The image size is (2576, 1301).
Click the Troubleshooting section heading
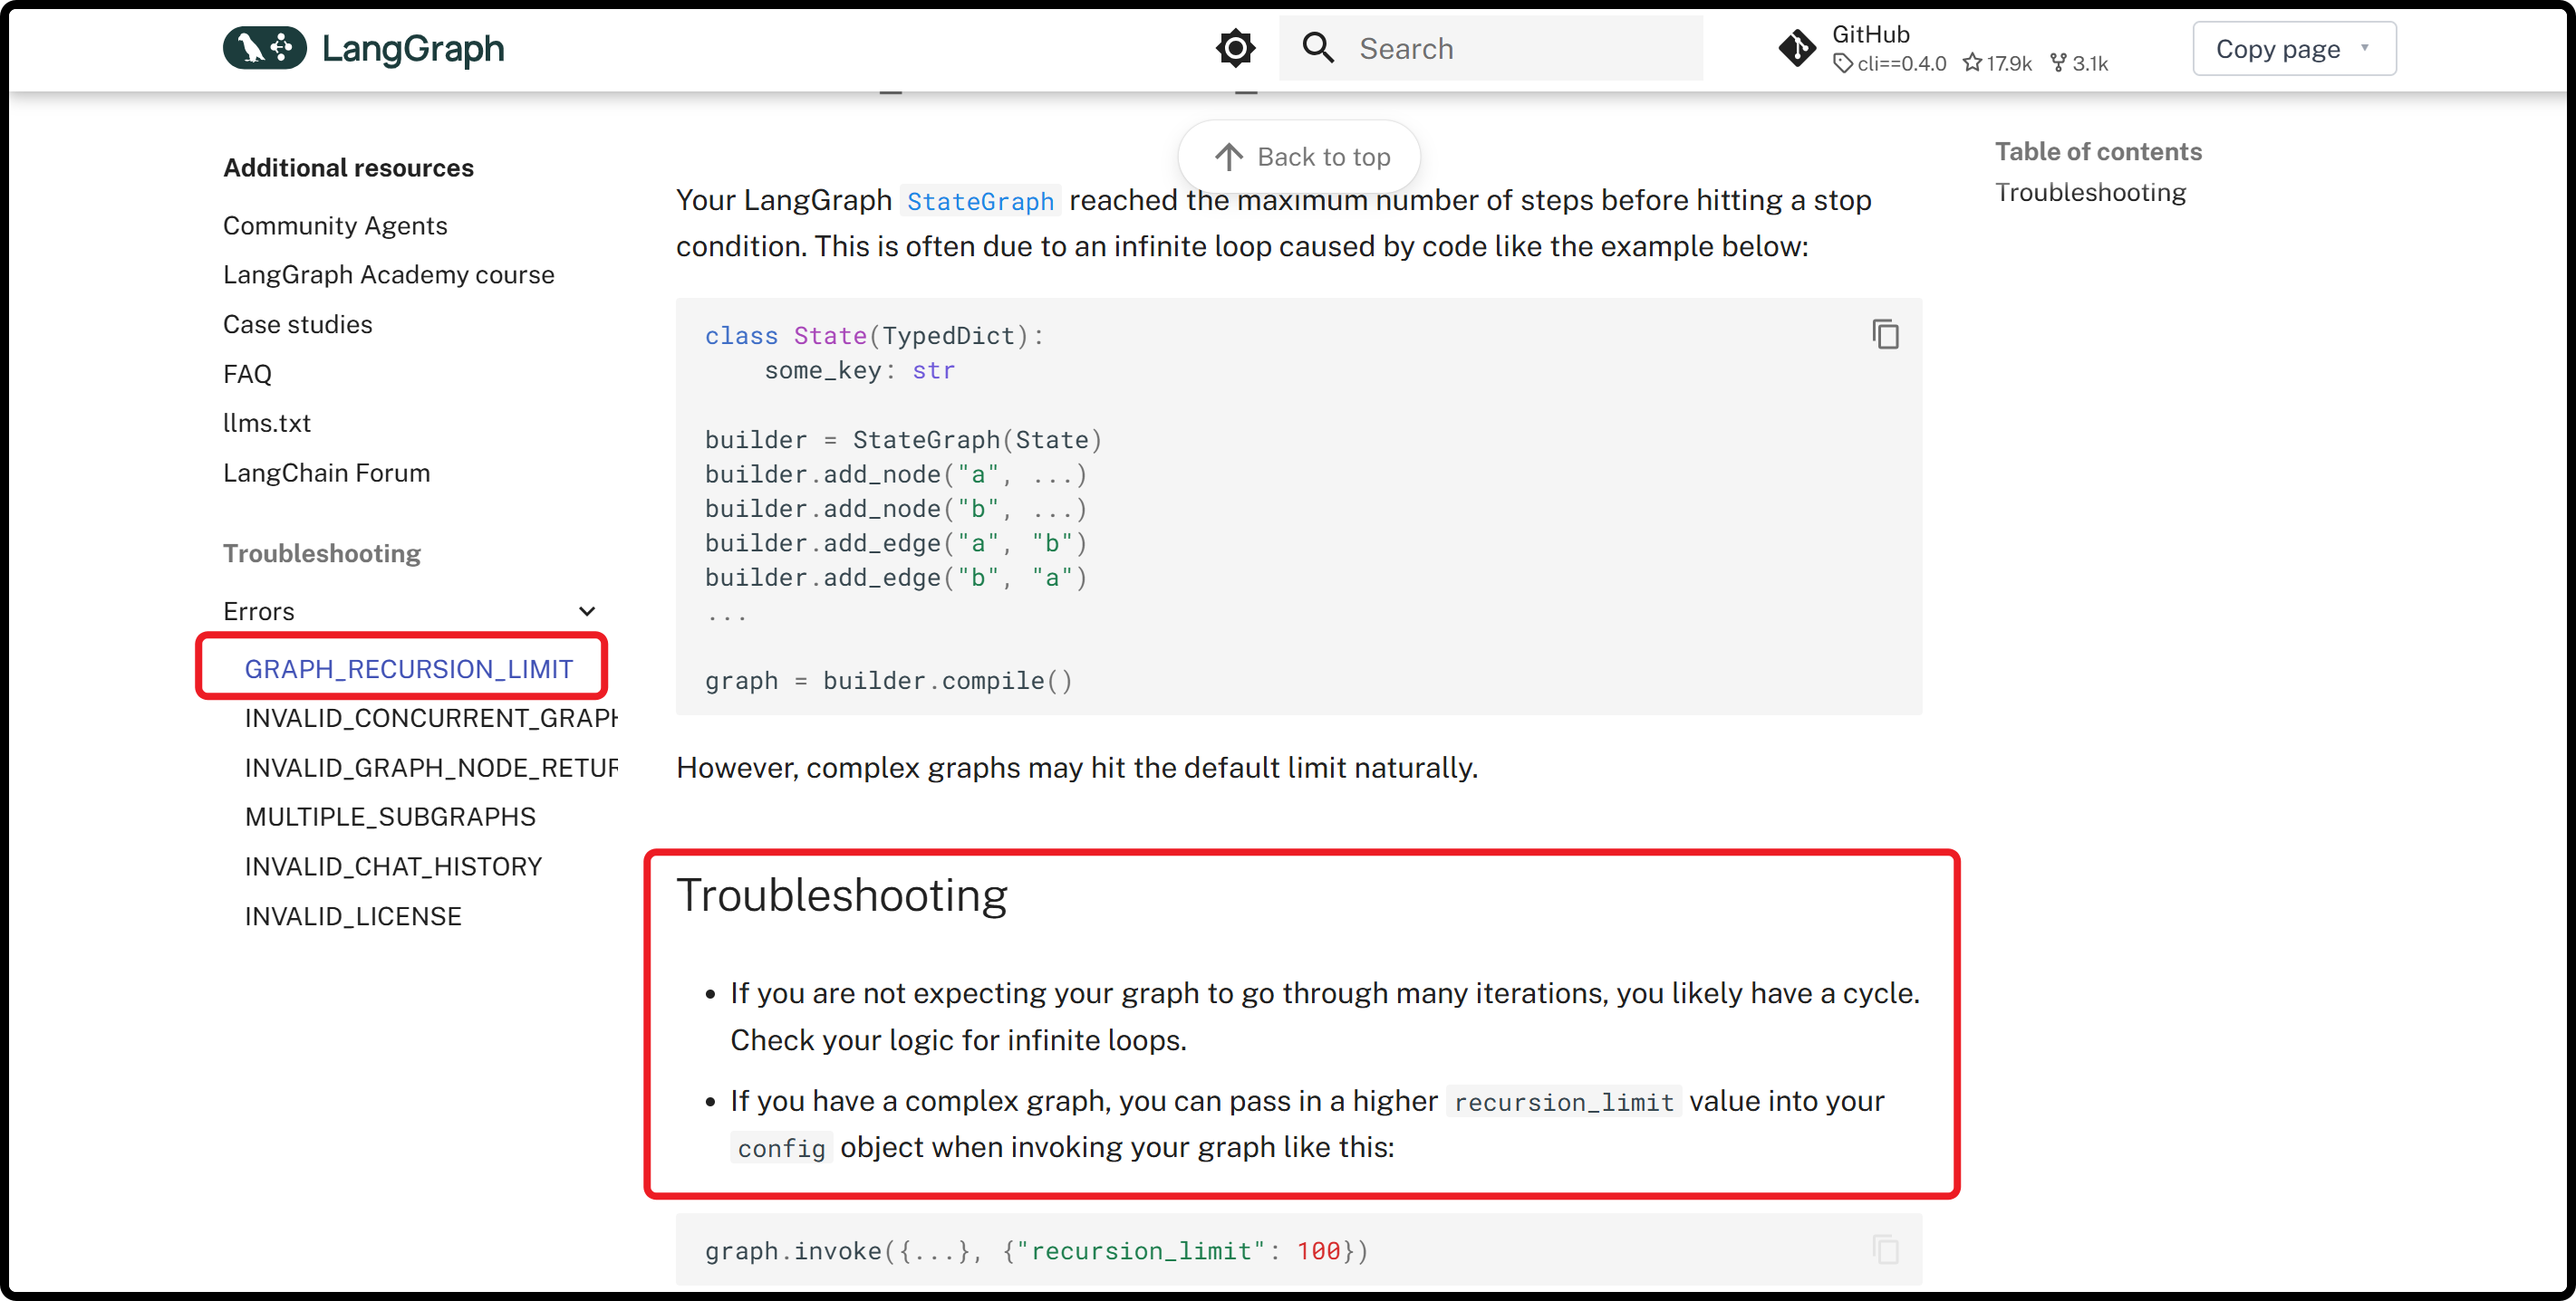(841, 895)
